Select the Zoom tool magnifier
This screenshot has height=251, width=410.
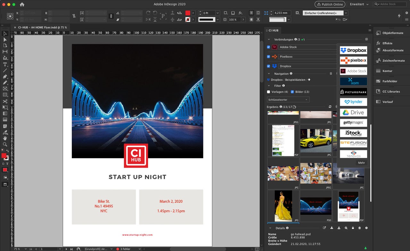click(5, 144)
